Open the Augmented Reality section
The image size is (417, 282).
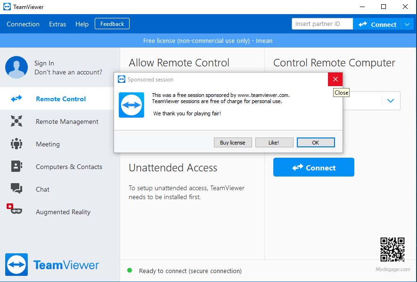60,211
